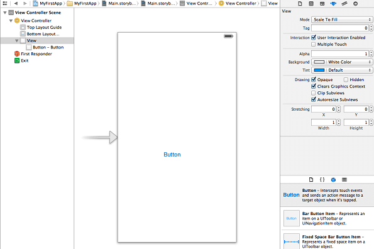Select the View Controller Scene row
The image size is (374, 249).
tap(37, 13)
